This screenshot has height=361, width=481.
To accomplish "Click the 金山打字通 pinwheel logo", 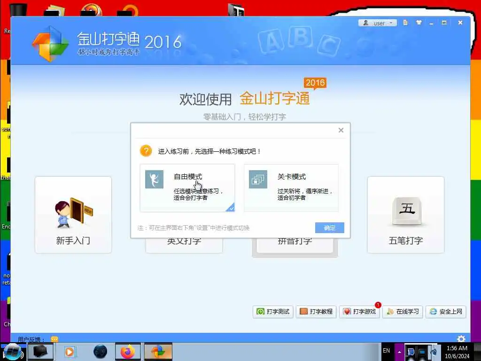I will 50,44.
